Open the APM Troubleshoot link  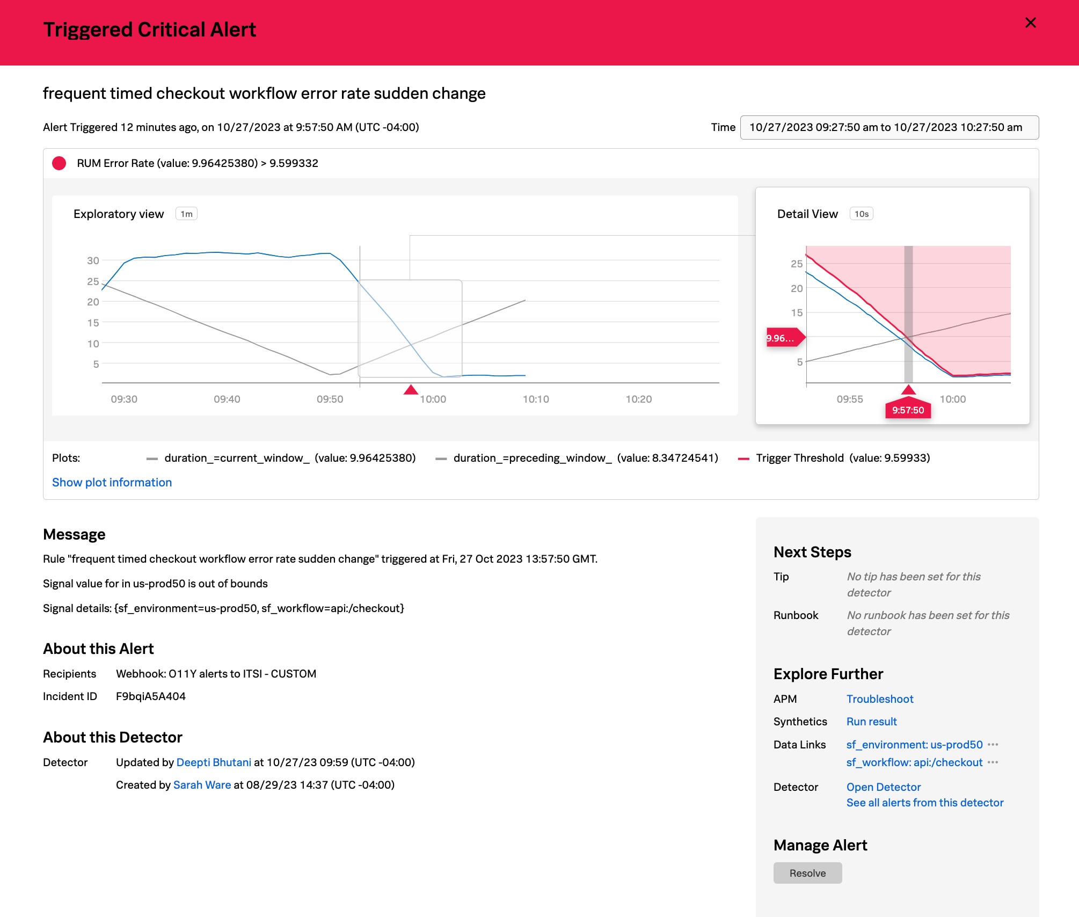879,699
